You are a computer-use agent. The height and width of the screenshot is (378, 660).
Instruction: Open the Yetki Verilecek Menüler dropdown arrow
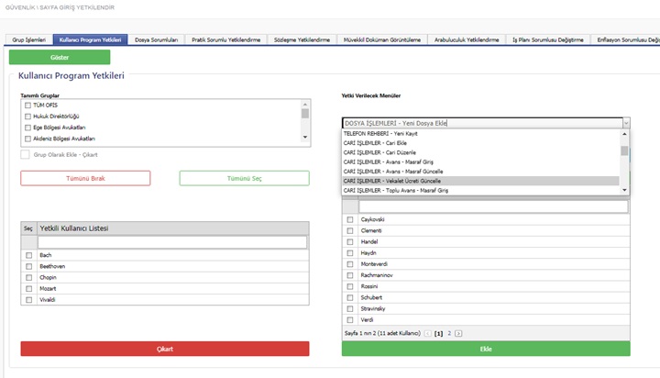pos(625,123)
